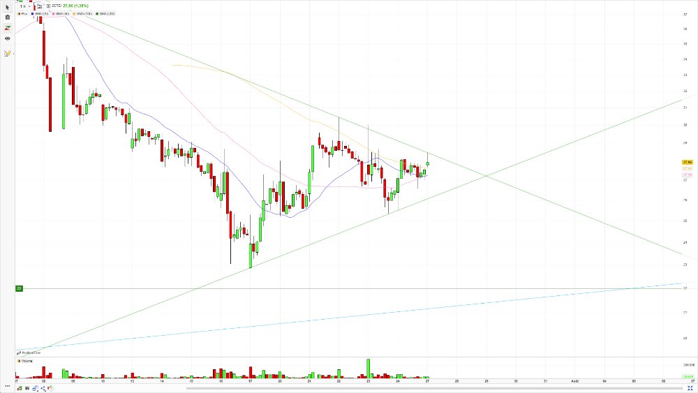The image size is (698, 393).
Task: Select the 22 horizontal line price label
Action: click(x=19, y=288)
